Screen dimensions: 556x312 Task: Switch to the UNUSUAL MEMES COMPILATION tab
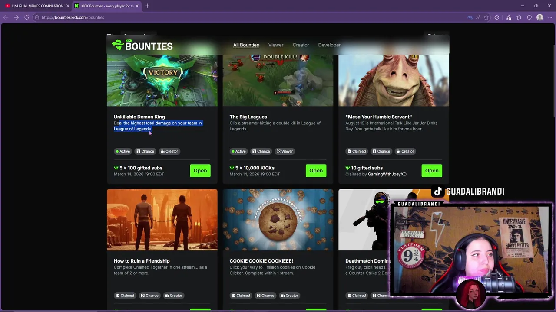click(x=36, y=6)
